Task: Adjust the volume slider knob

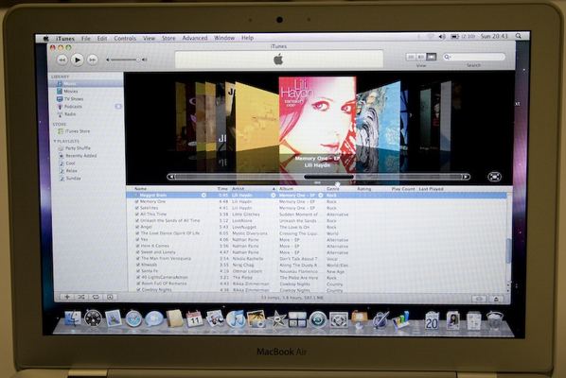Action: [138, 60]
